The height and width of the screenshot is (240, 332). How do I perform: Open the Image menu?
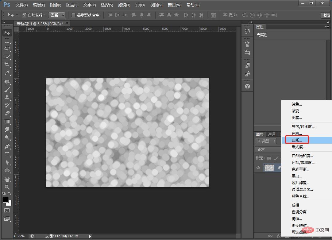pos(56,5)
